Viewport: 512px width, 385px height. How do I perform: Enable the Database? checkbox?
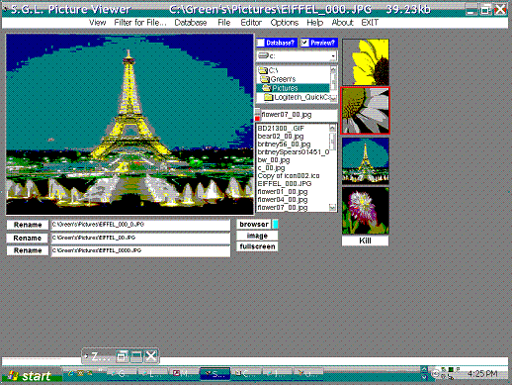tap(261, 43)
